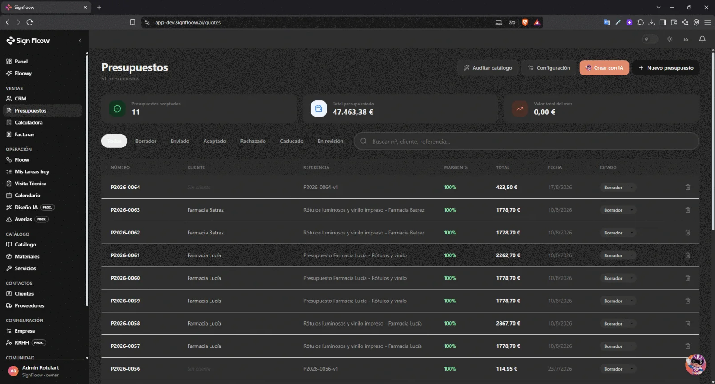Image resolution: width=715 pixels, height=384 pixels.
Task: Open Auditar catálogo
Action: 488,68
